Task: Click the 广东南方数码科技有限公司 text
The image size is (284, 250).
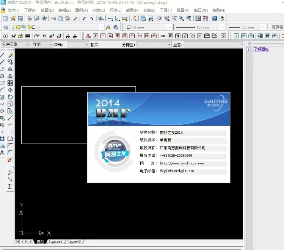Action: (183, 148)
